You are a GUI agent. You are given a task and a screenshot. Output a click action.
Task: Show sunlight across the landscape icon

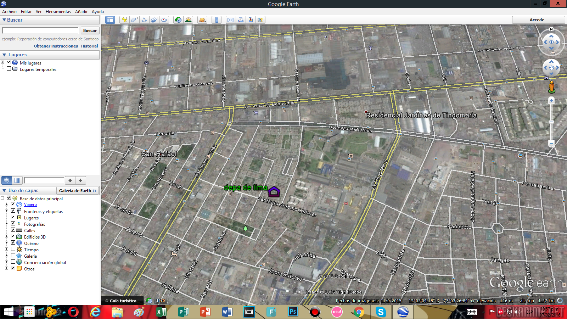click(189, 20)
